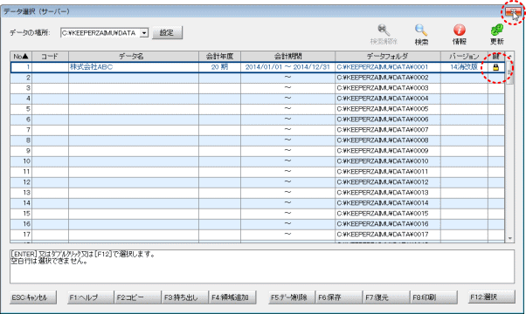Viewport: 526px width, 314px height.
Task: Click the 20 期 fiscal year cell
Action: point(219,67)
